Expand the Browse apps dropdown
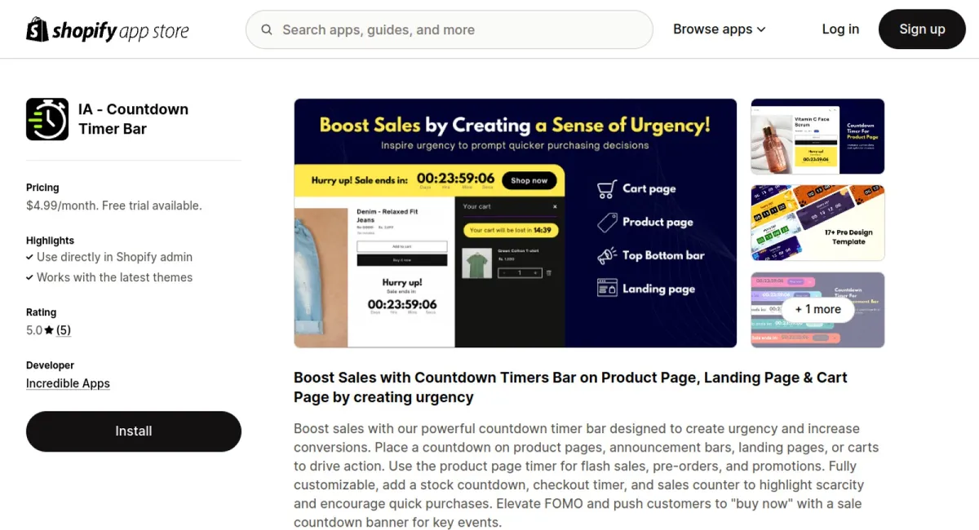Screen dimensions: 979x530 coord(719,29)
